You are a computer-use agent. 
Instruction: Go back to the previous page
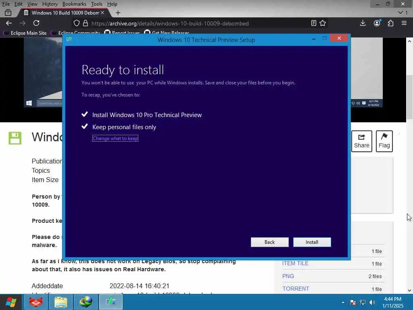coord(9,23)
